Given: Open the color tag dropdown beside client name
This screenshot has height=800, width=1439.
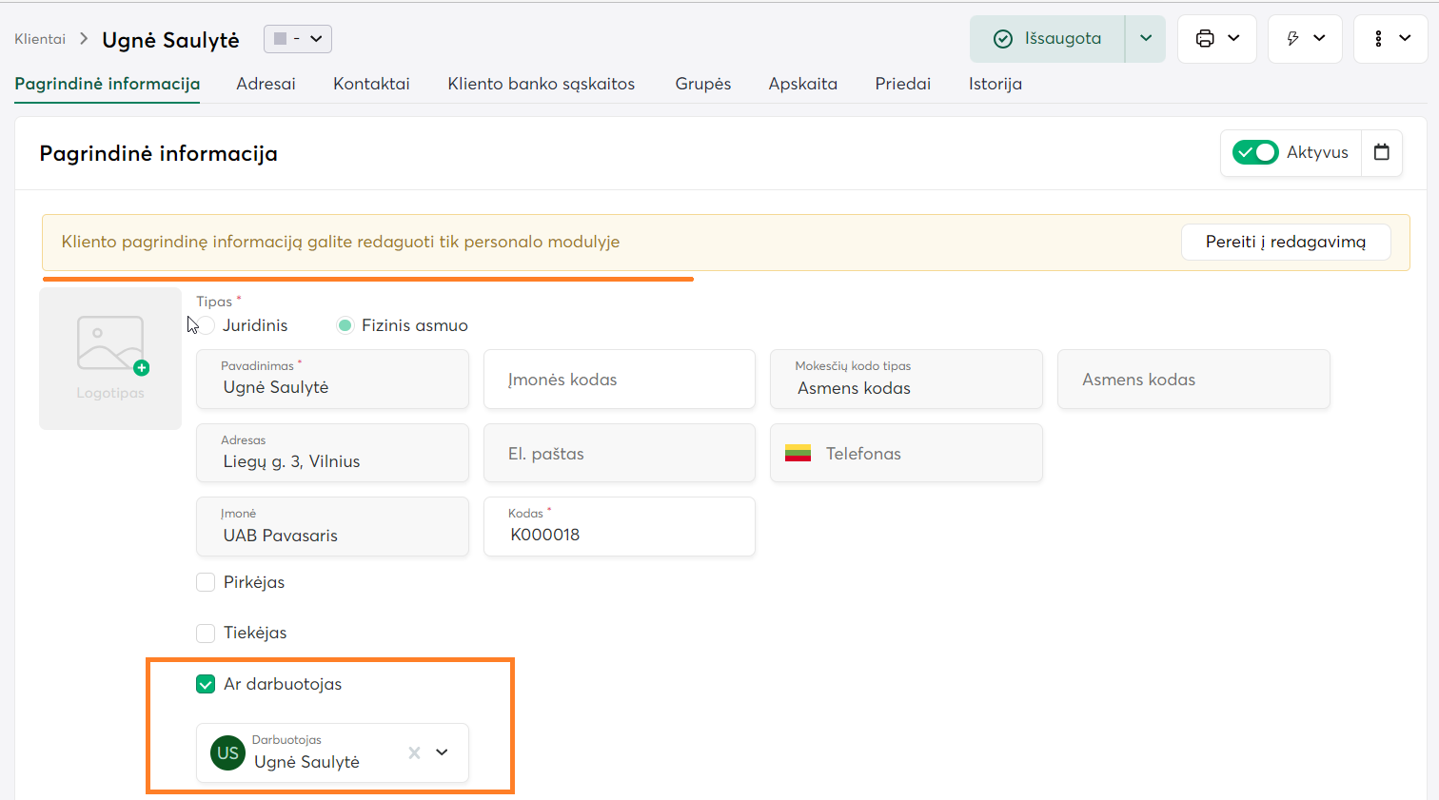Looking at the screenshot, I should click(297, 39).
